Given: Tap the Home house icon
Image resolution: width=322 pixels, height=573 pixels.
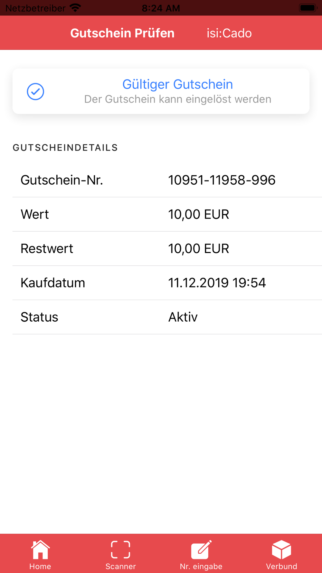Looking at the screenshot, I should pyautogui.click(x=40, y=550).
